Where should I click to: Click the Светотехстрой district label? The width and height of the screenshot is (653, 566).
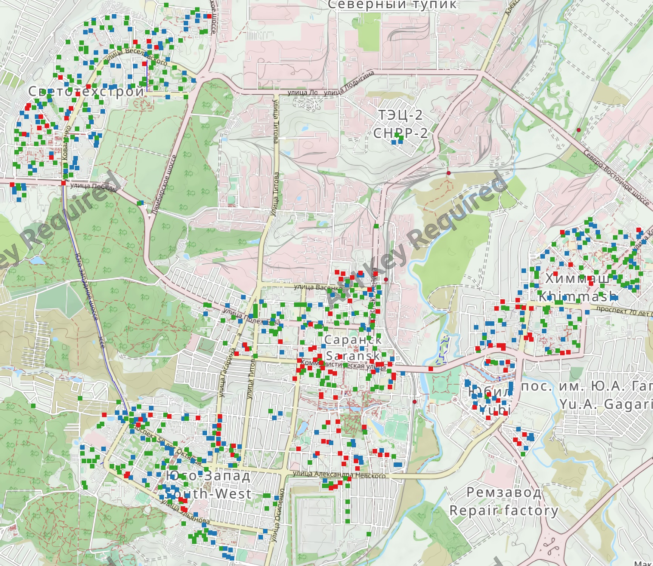[87, 91]
